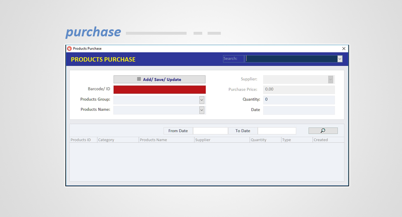Open the Products Group dropdown arrow
The image size is (402, 217).
point(202,100)
